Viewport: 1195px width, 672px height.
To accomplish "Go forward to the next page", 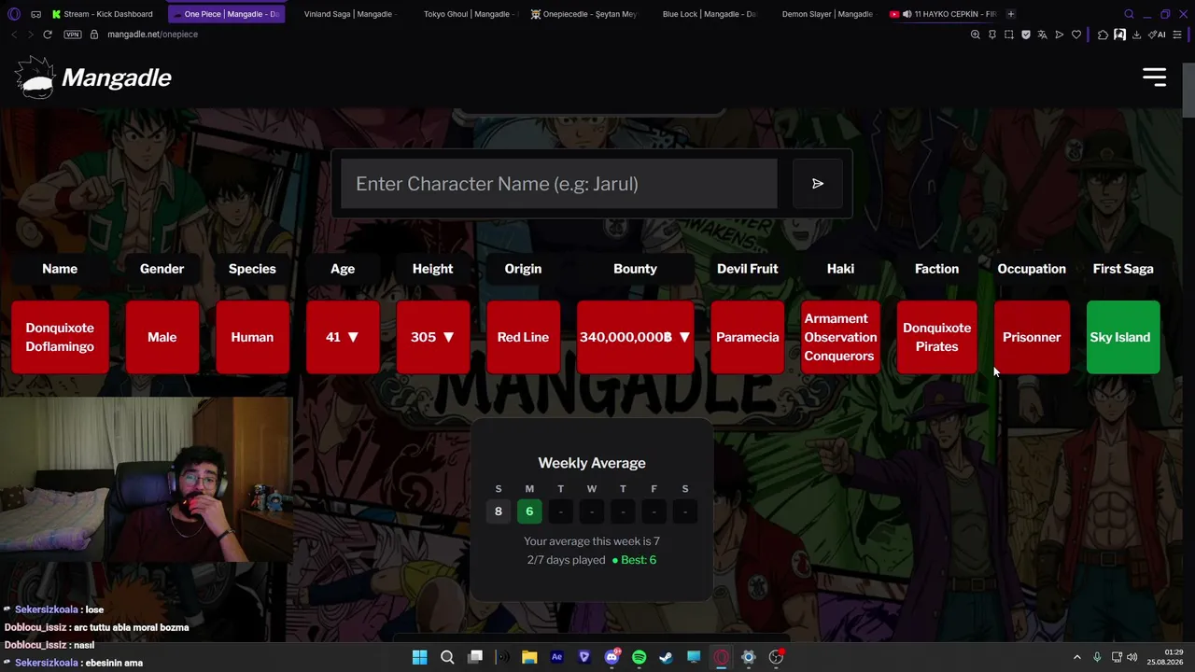I will pos(31,35).
